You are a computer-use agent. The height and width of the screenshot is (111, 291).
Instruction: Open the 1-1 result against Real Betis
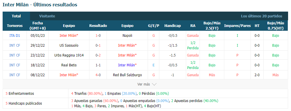tap(98, 65)
